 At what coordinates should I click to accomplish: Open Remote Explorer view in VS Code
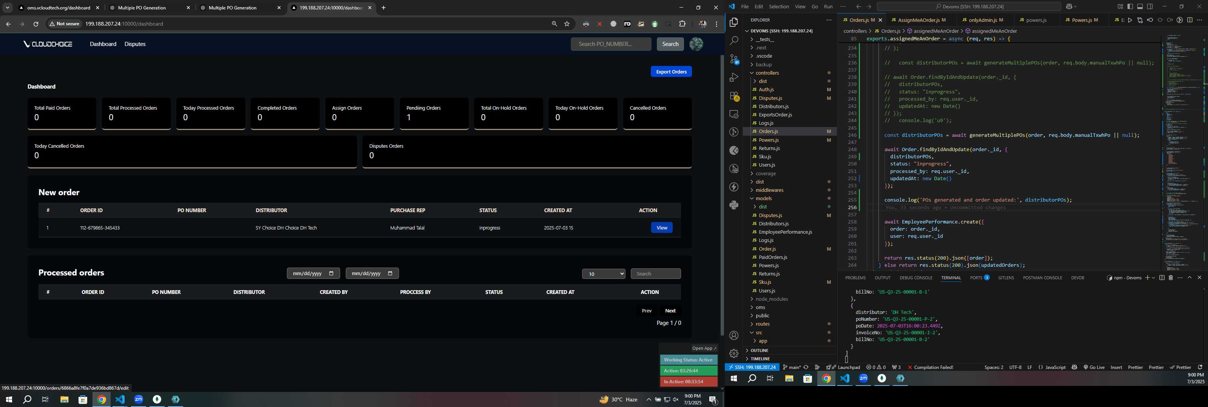[x=734, y=114]
